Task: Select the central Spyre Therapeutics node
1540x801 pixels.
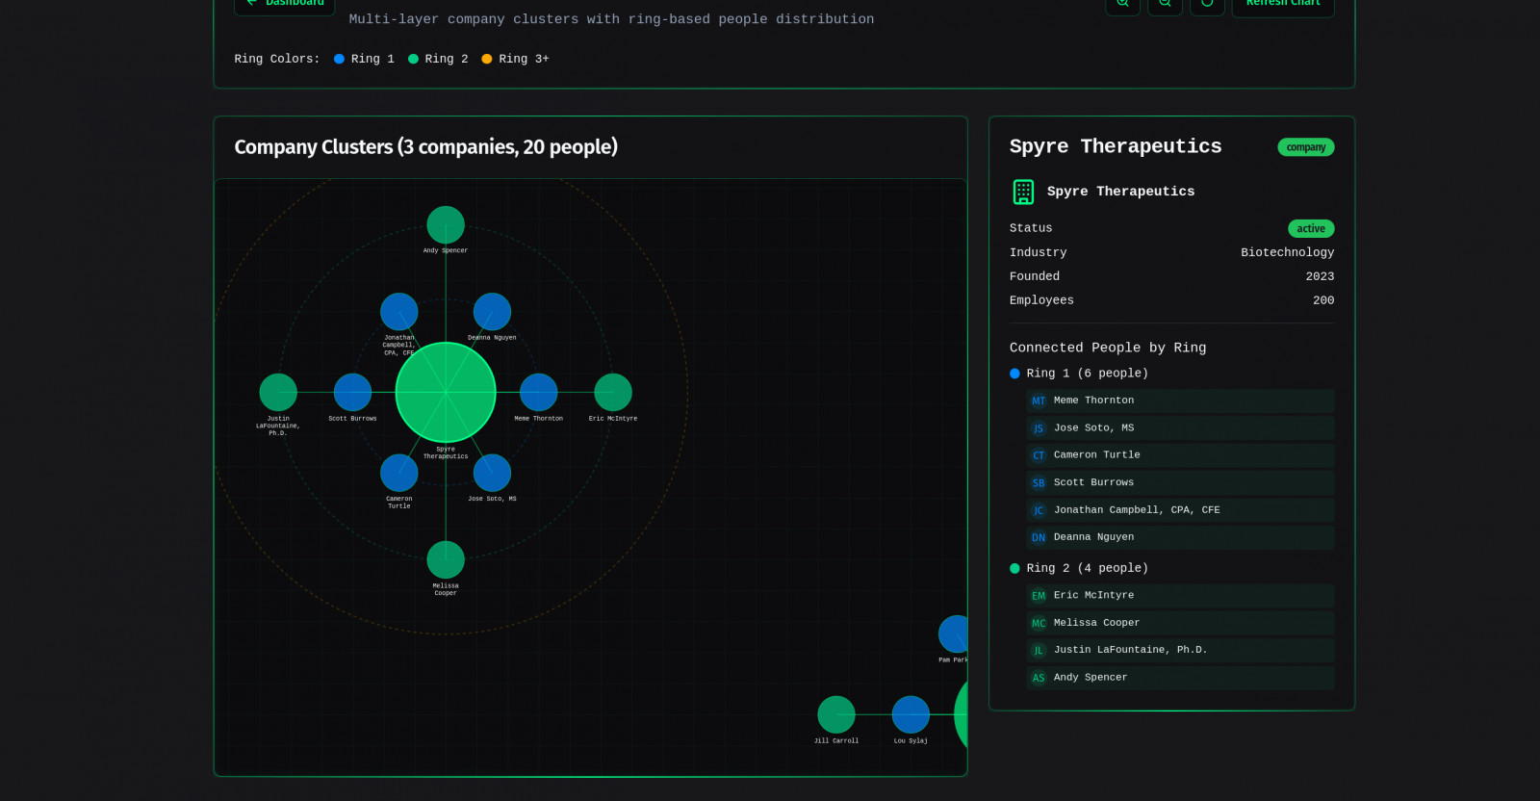Action: [x=446, y=392]
